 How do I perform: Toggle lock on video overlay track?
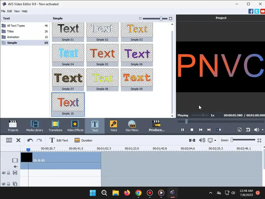pos(9,184)
